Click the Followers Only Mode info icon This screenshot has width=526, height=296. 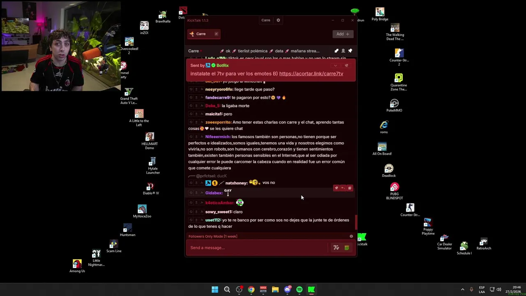pyautogui.click(x=351, y=236)
